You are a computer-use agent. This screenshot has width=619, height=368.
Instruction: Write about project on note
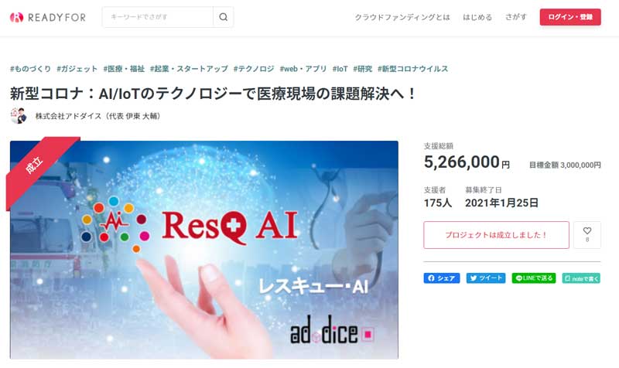581,278
